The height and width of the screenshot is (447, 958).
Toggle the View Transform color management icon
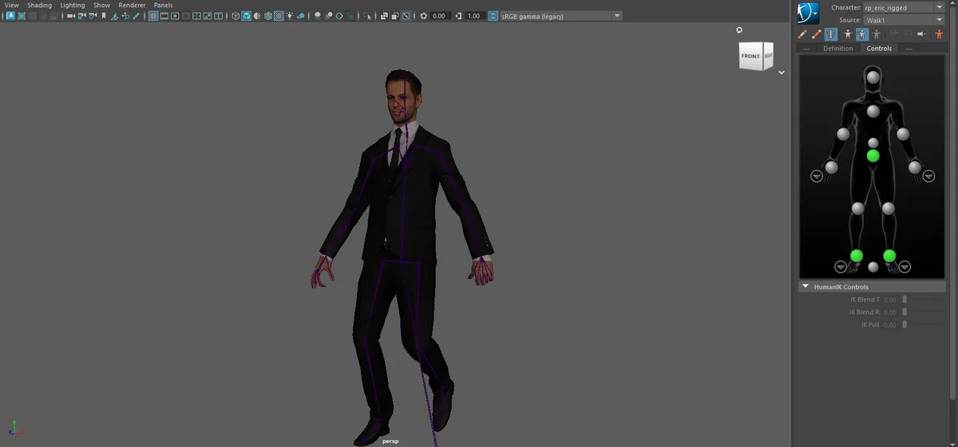[493, 16]
